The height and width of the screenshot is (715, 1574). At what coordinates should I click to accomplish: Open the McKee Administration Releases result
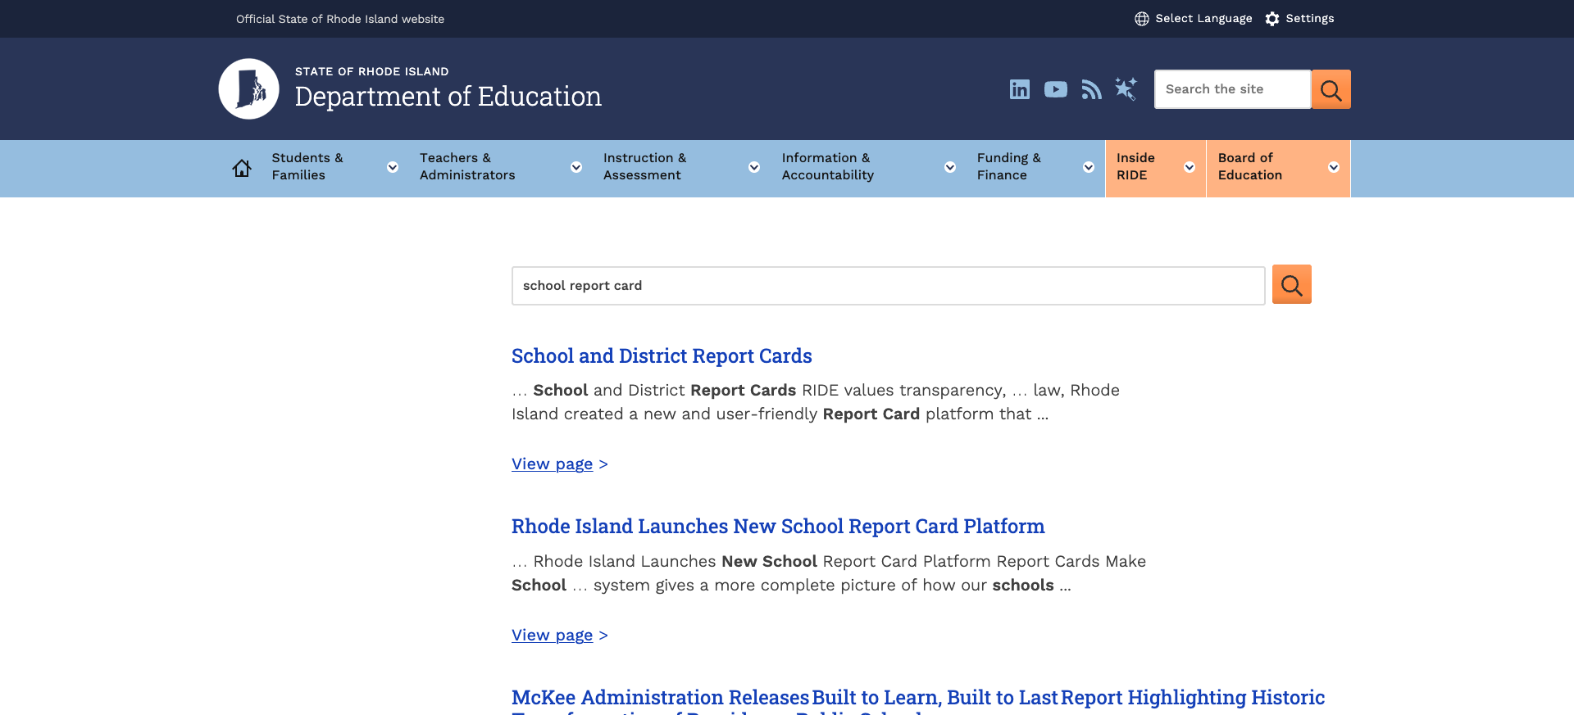pos(918,698)
